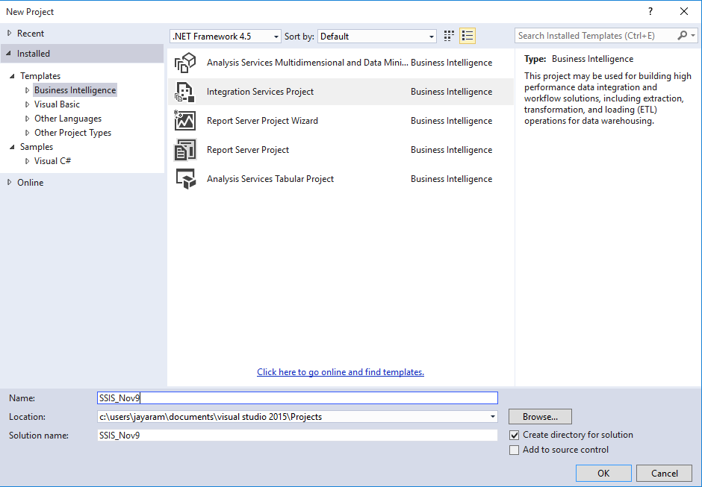The width and height of the screenshot is (702, 487).
Task: Select the Integration Services Project template icon
Action: (184, 91)
